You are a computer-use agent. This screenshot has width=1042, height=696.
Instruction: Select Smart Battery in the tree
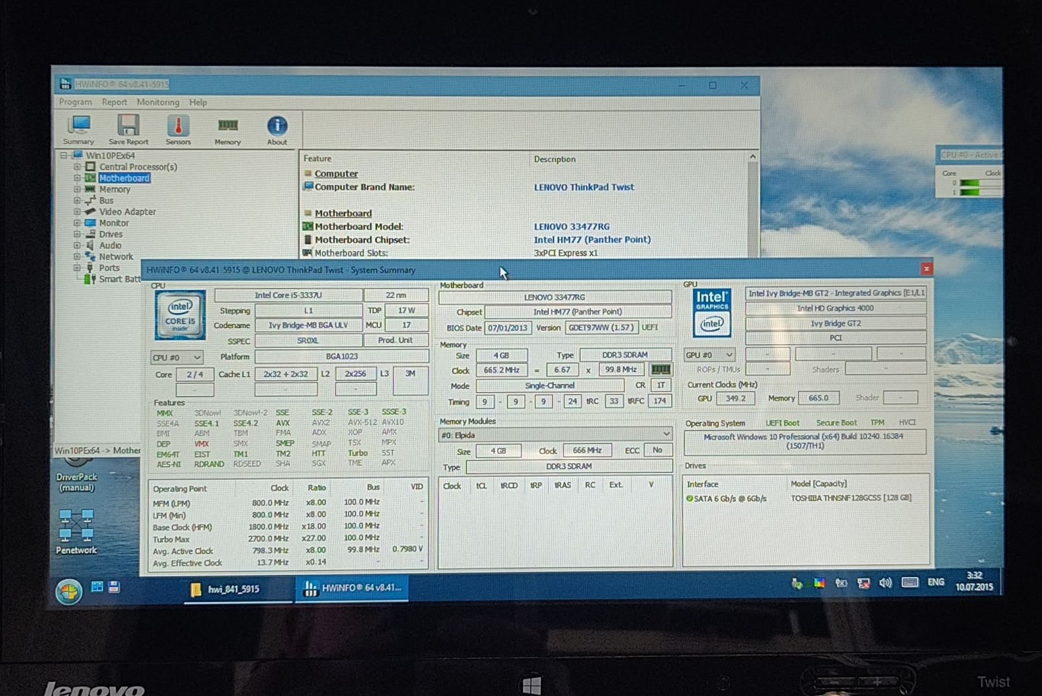(120, 279)
